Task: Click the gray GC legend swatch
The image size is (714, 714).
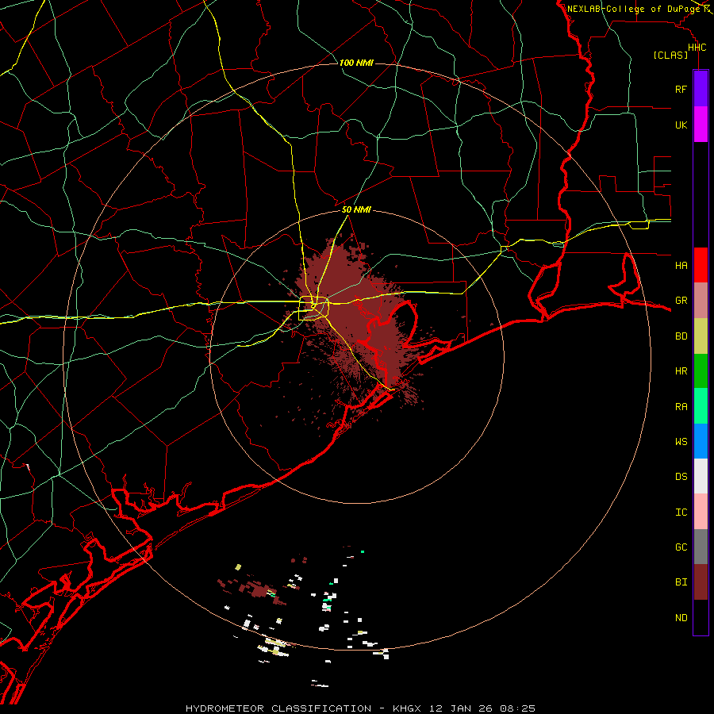Action: 701,547
